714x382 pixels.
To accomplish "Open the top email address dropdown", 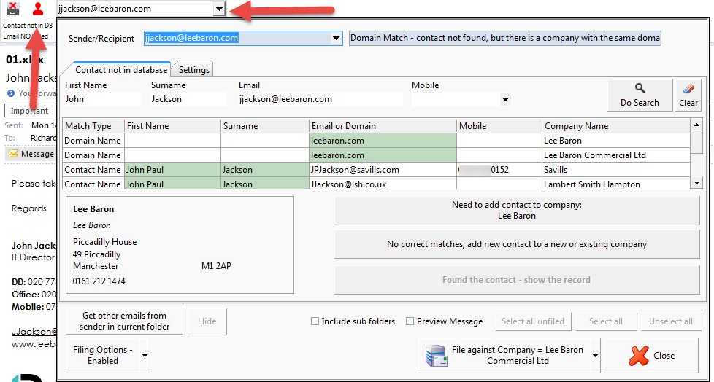I will click(219, 9).
